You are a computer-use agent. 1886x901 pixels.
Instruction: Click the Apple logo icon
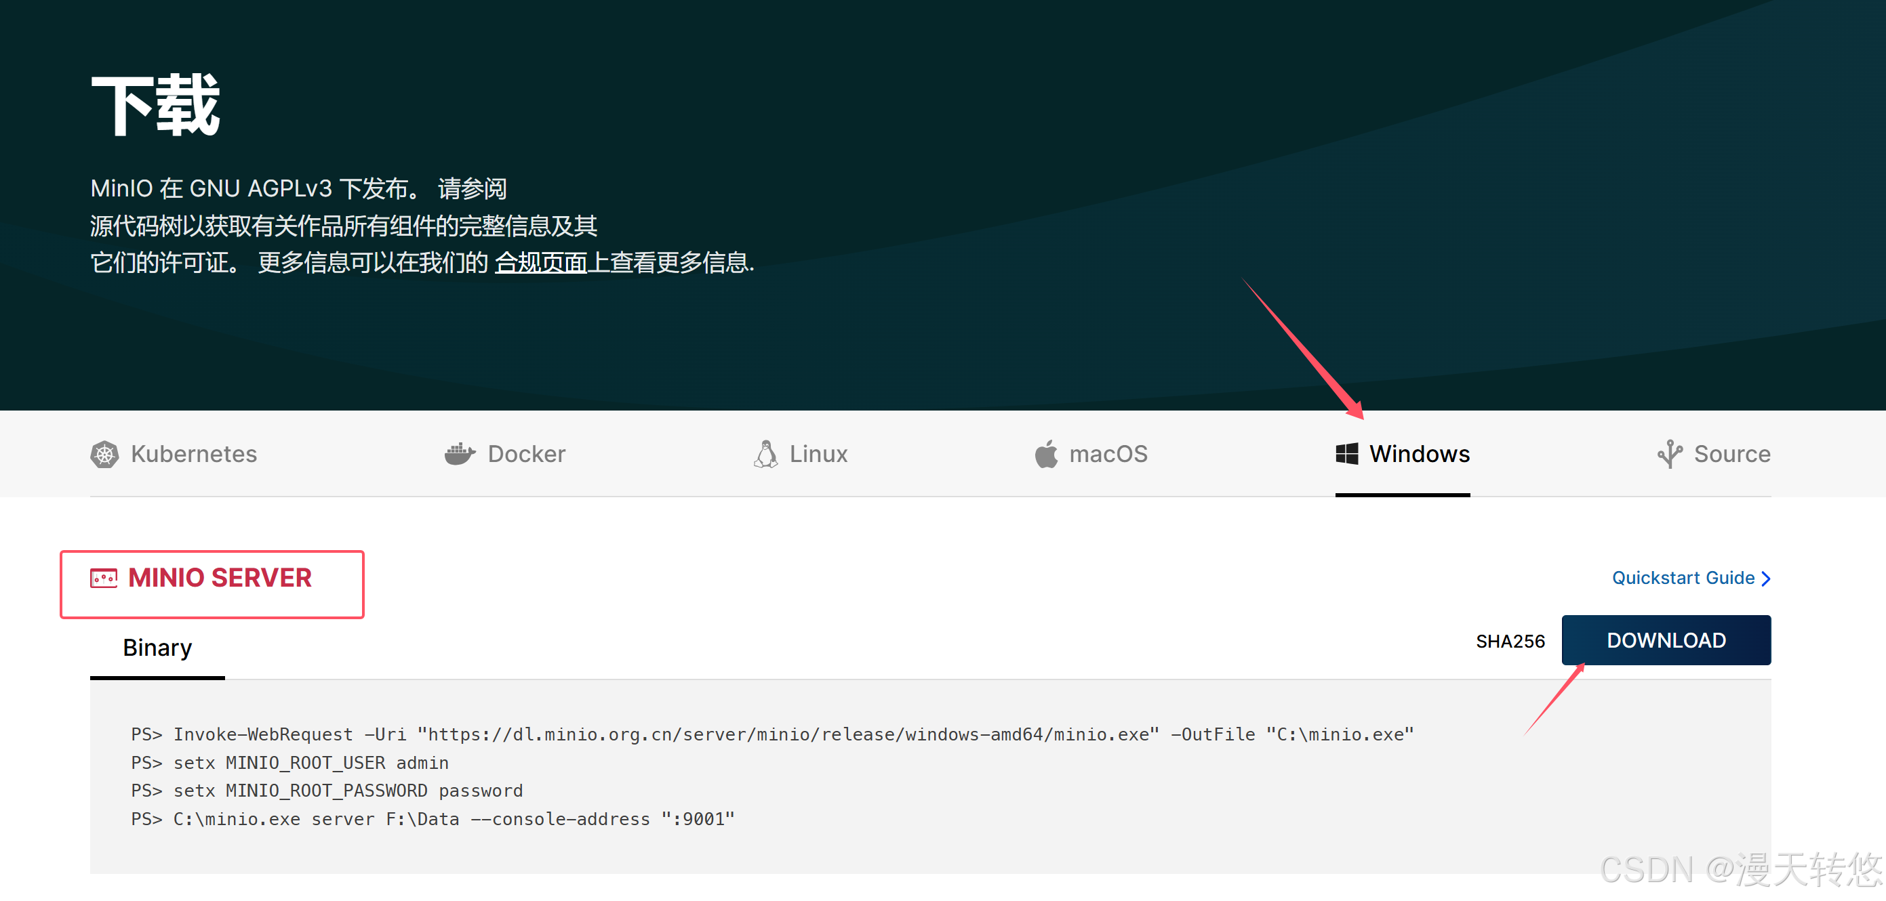click(1046, 454)
